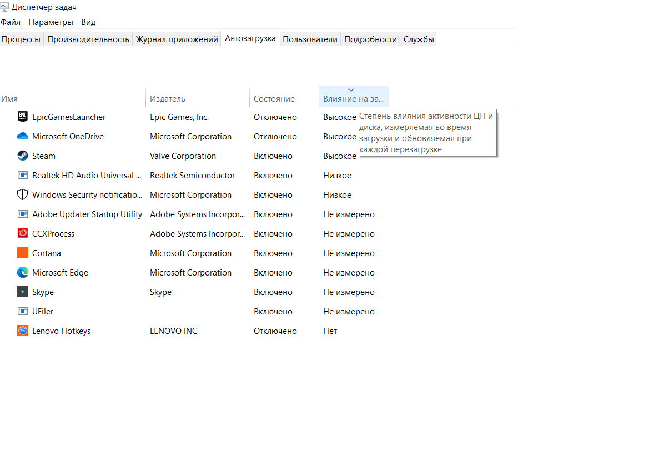Image resolution: width=664 pixels, height=470 pixels.
Task: Click the LENOVO INC publisher cell
Action: click(x=174, y=332)
